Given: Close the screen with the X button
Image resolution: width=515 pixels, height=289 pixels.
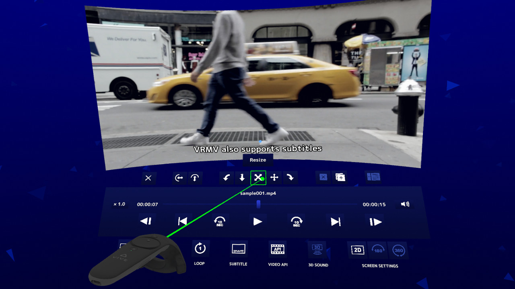Looking at the screenshot, I should coord(148,178).
